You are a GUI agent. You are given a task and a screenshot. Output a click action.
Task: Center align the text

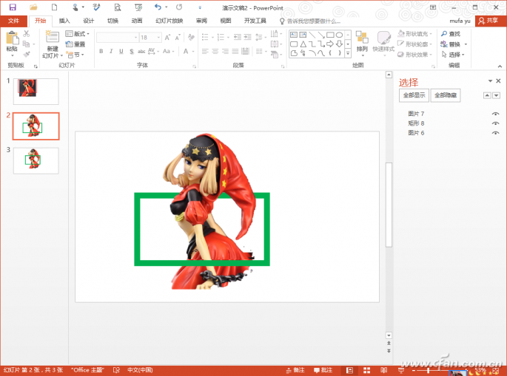coord(215,51)
